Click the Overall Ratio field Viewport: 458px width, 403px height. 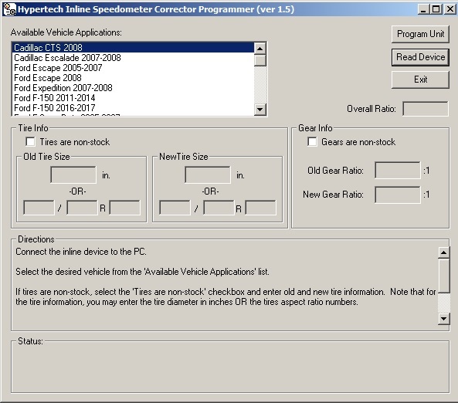click(425, 109)
